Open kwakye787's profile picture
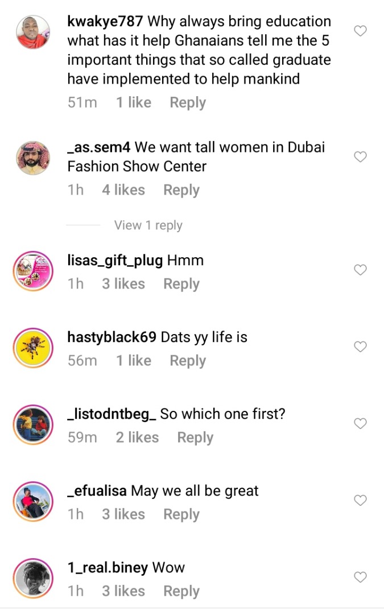384x610 pixels. 33,32
